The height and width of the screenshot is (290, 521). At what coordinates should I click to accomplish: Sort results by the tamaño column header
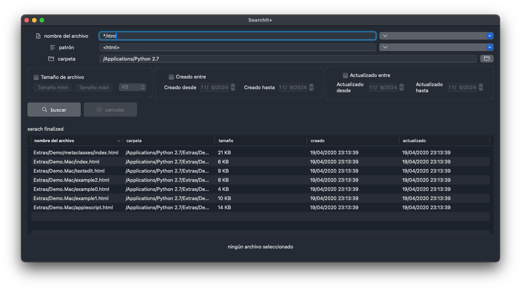225,141
